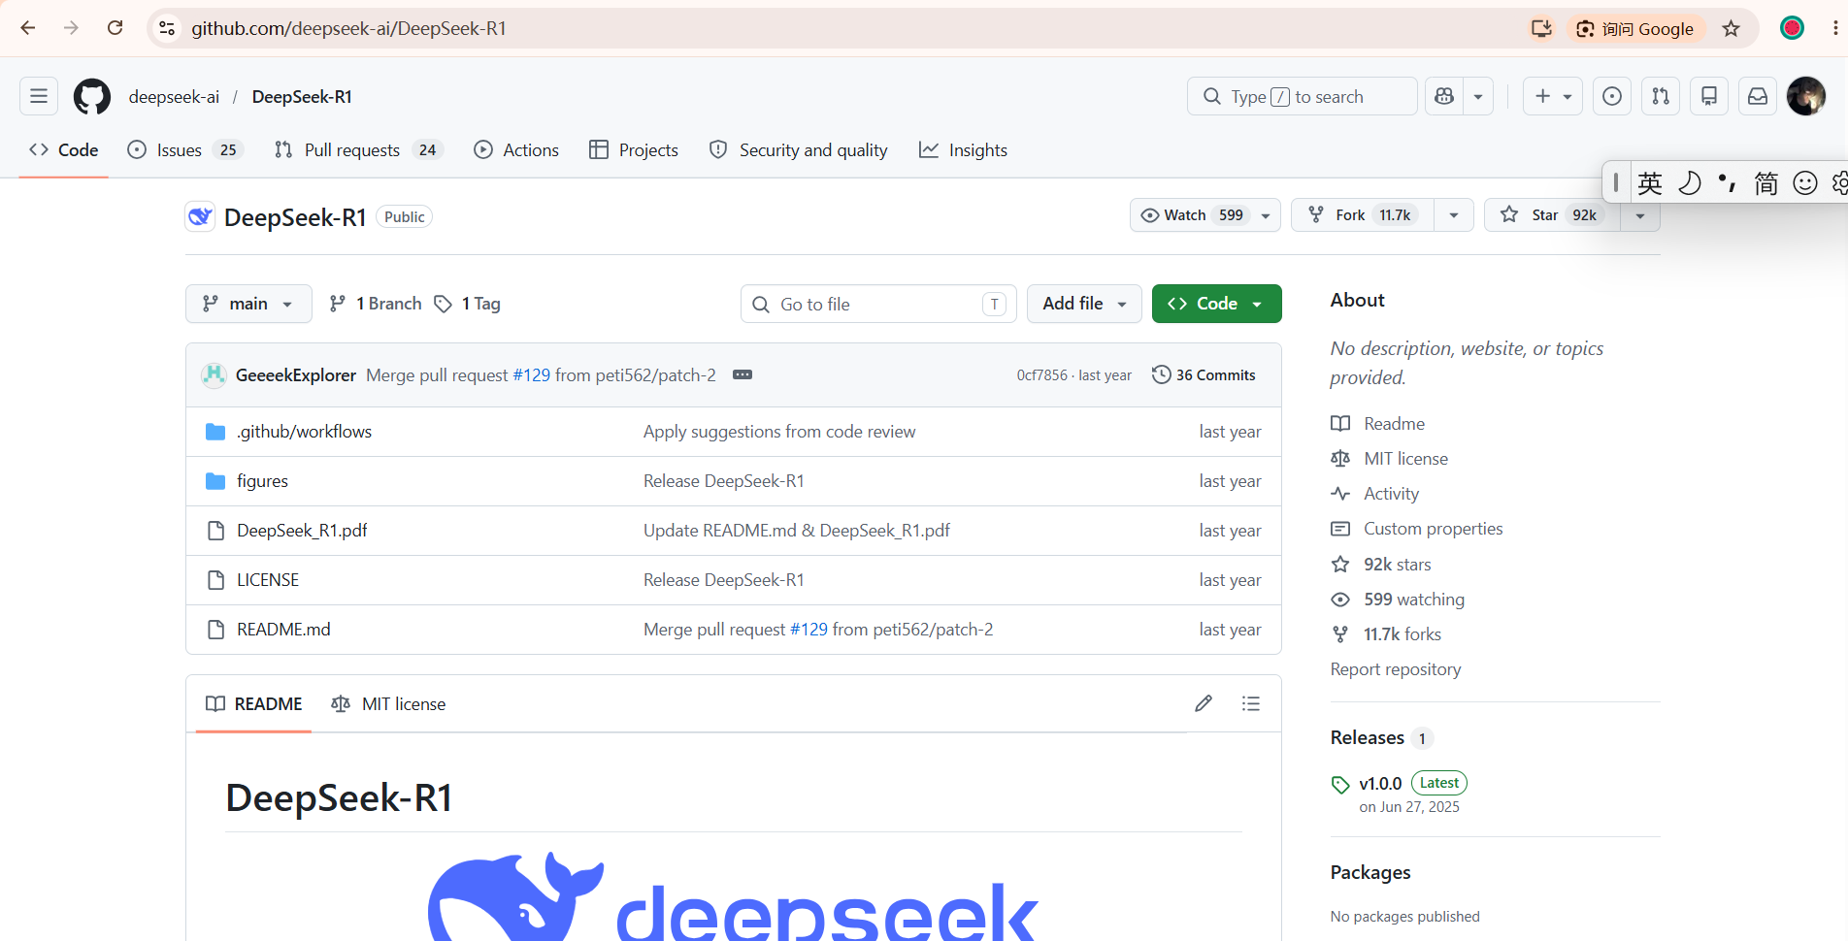Open the 1 Tag link
1848x941 pixels.
pyautogui.click(x=467, y=304)
